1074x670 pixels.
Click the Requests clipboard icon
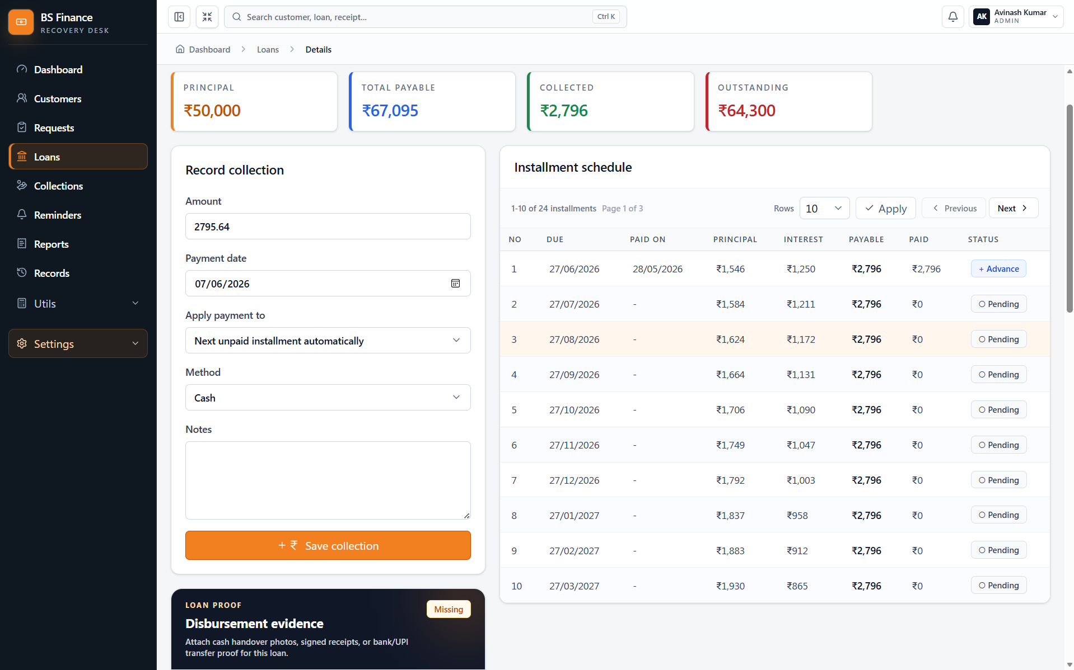click(22, 128)
